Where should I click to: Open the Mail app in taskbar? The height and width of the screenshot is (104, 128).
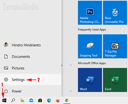(31, 100)
